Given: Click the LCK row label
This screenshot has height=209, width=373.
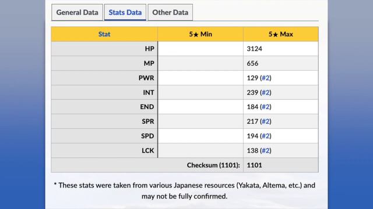Looking at the screenshot, I should click(148, 151).
